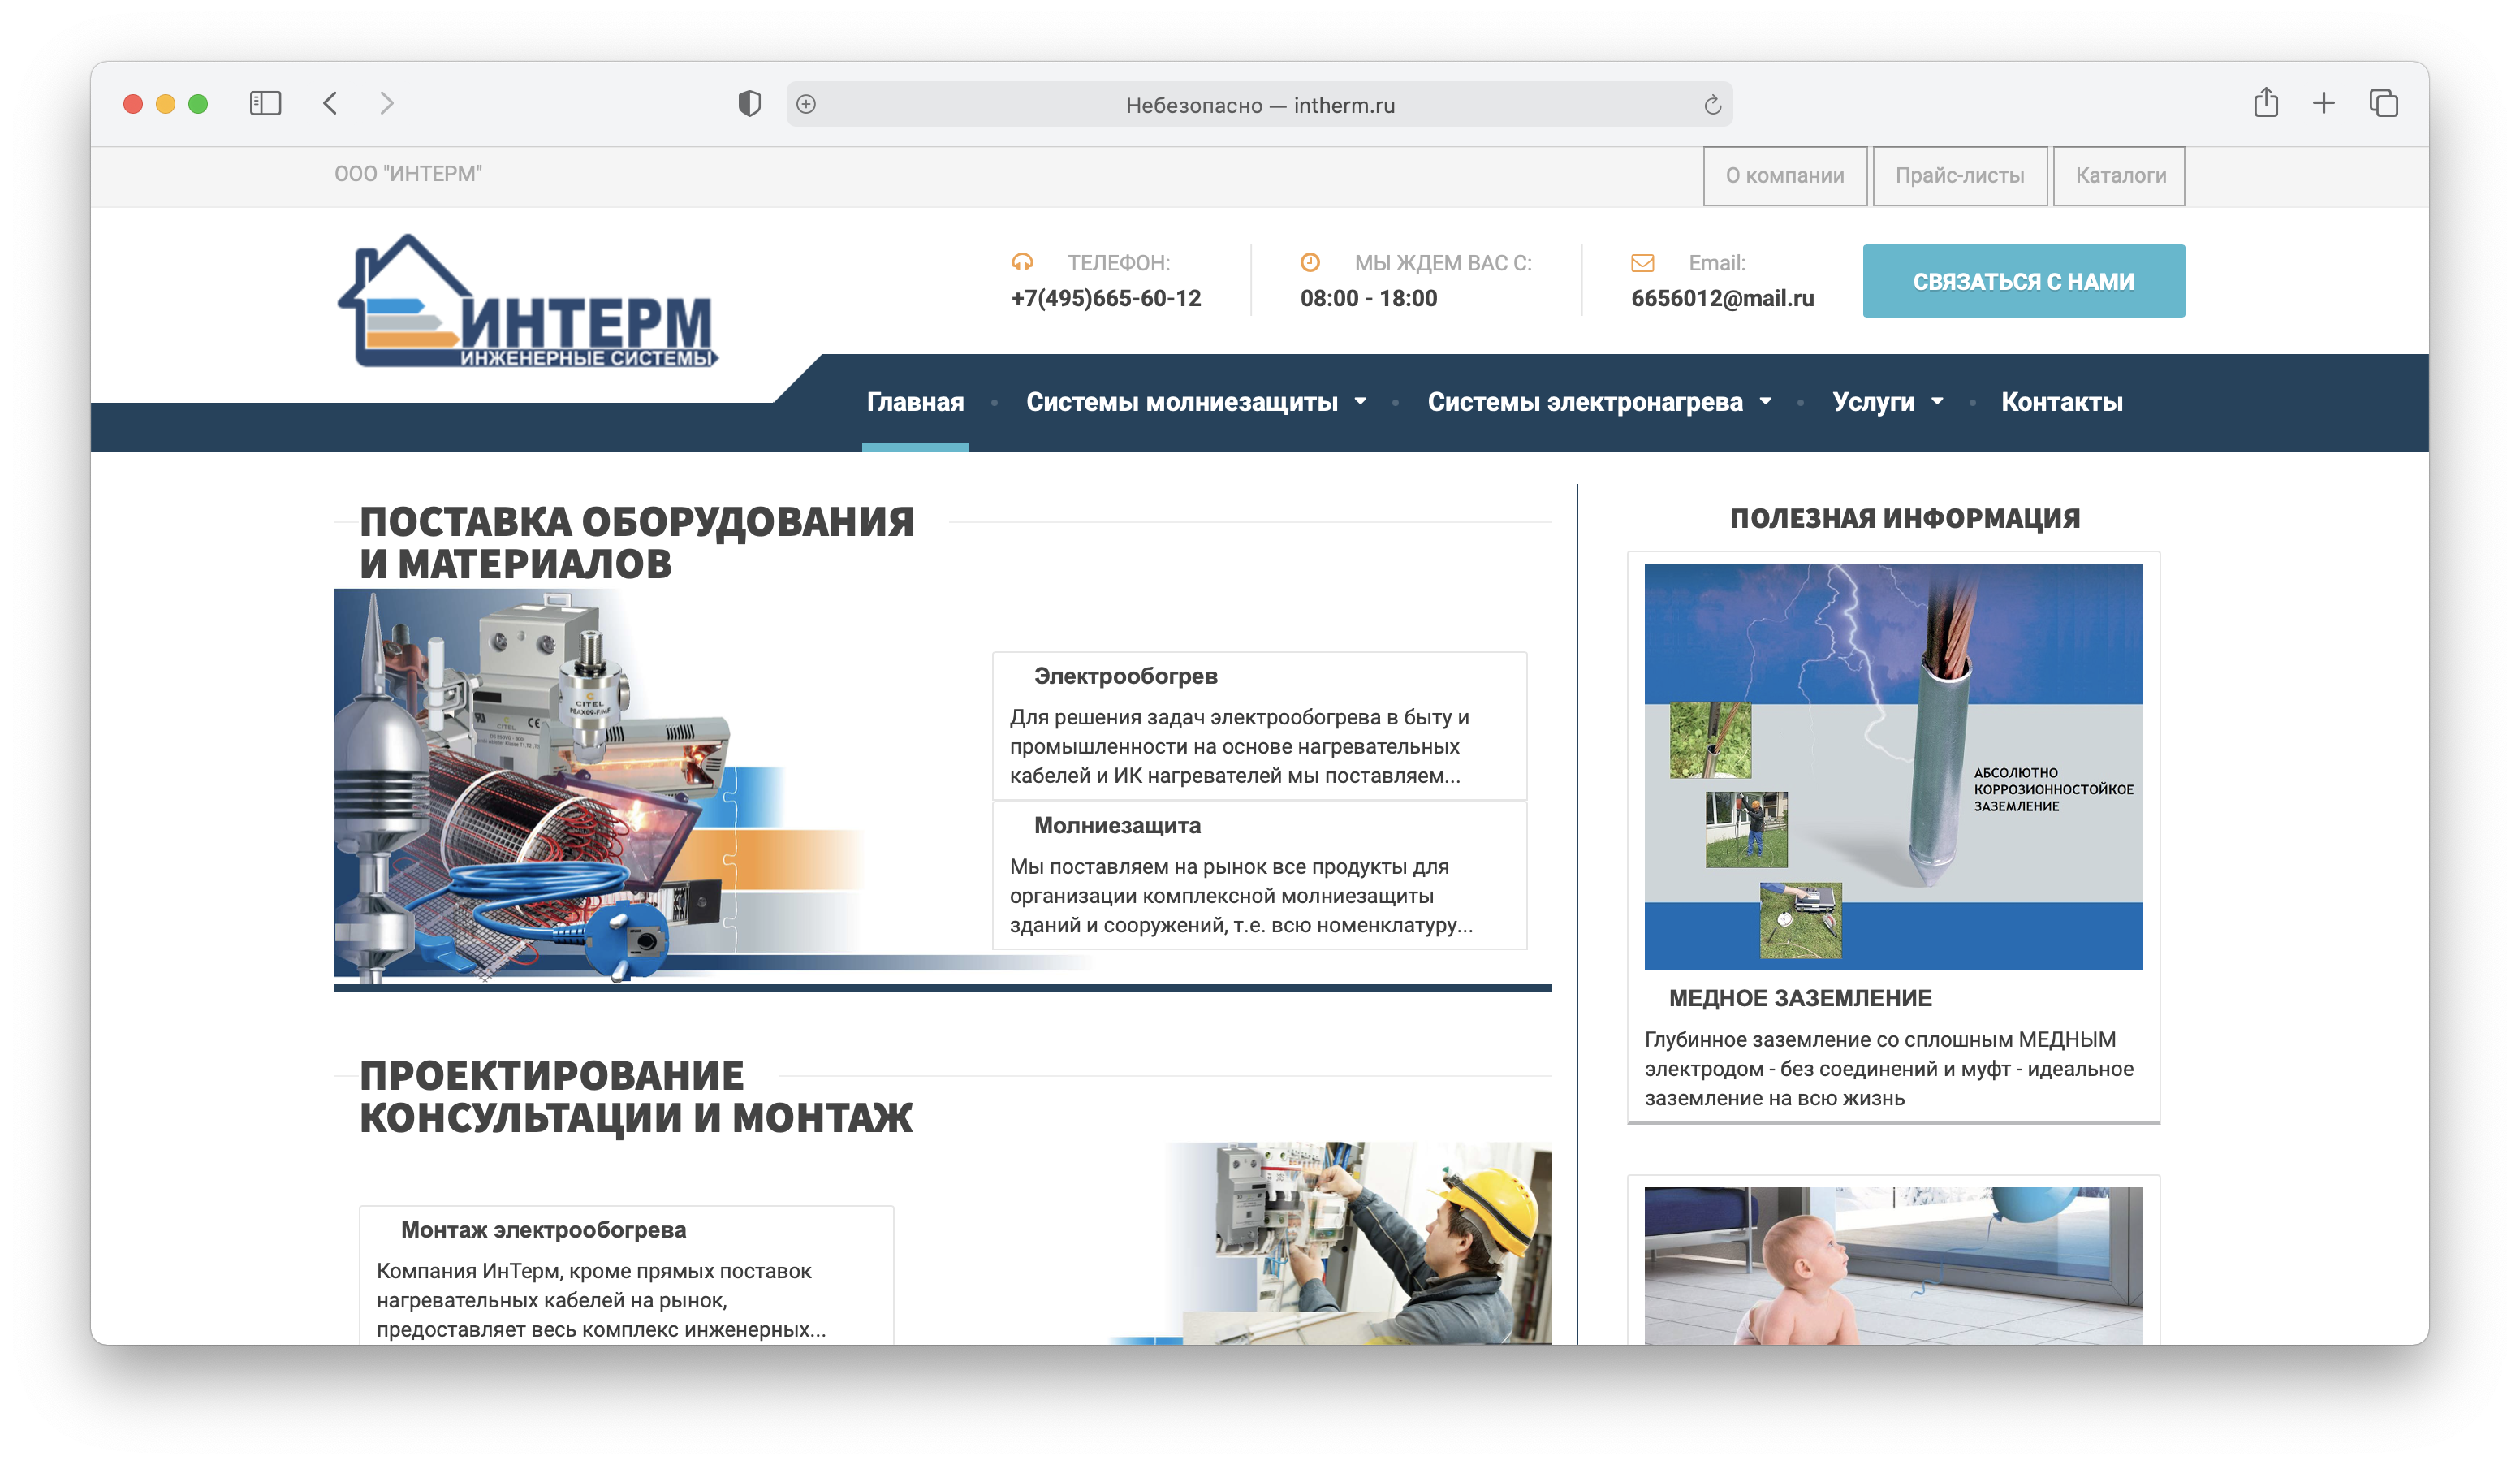The width and height of the screenshot is (2520, 1465).
Task: Open the Услуги menu
Action: click(x=1873, y=402)
